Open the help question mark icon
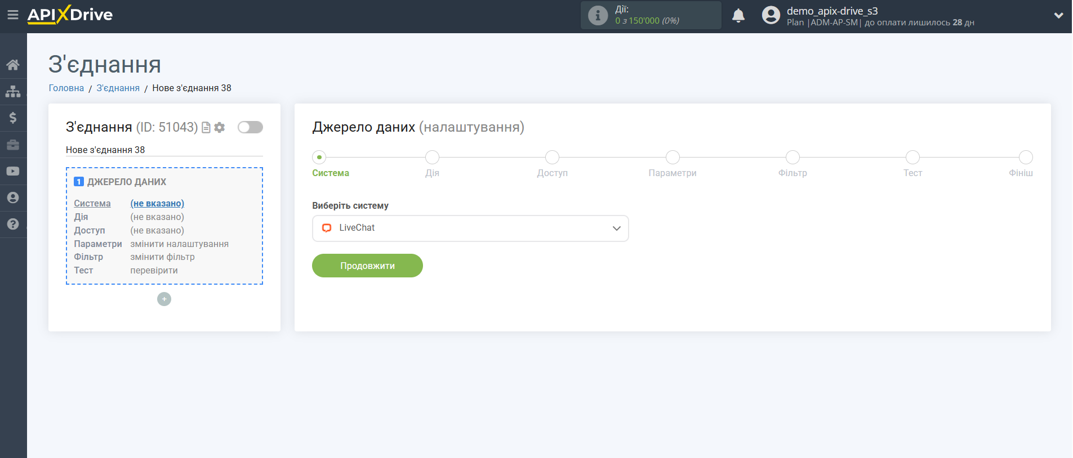Screen dimensions: 1073x458 [13, 224]
